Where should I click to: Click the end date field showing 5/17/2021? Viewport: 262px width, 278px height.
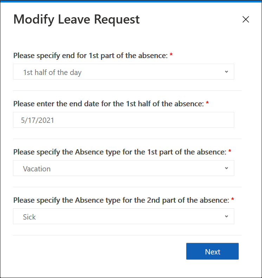click(x=123, y=120)
